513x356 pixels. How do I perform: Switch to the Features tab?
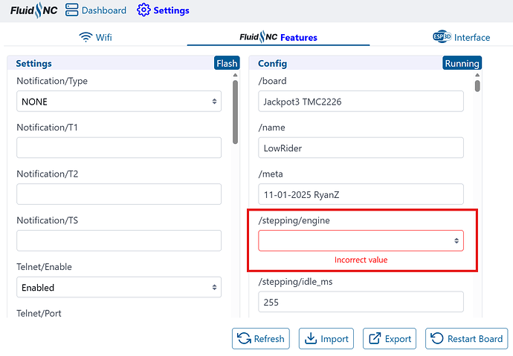pos(278,37)
